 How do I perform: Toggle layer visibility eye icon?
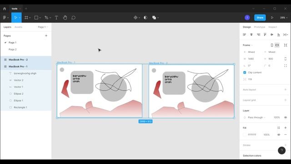(x=286, y=118)
